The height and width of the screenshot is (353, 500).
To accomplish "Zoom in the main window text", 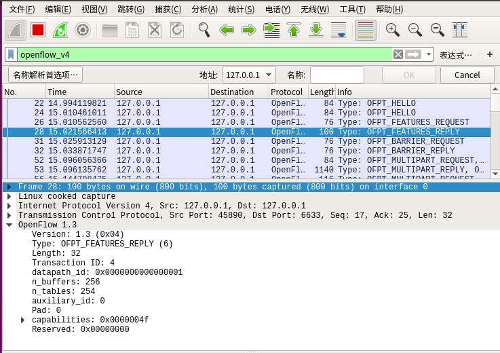I will click(393, 31).
